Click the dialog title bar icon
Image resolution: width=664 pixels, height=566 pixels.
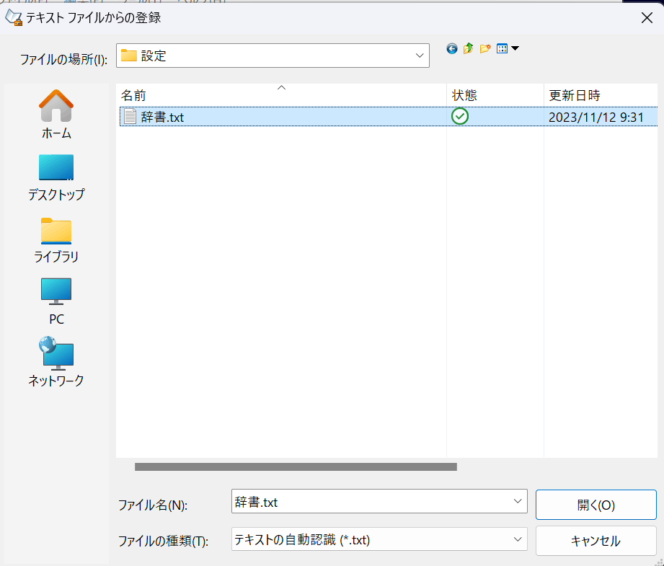pyautogui.click(x=14, y=18)
